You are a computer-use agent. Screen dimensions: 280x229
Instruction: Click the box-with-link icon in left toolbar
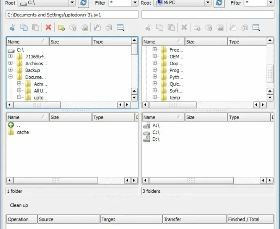click(84, 27)
